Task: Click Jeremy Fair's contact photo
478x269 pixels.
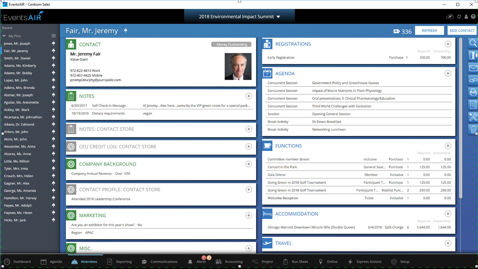Action: coord(238,66)
